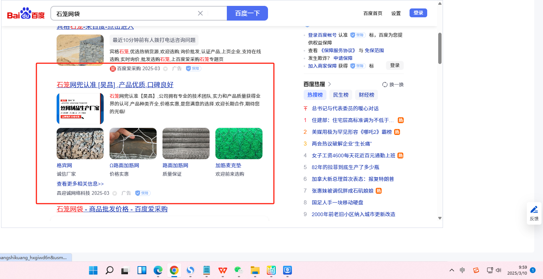Clear the search box with the X icon
Image resolution: width=543 pixels, height=279 pixels.
click(200, 14)
